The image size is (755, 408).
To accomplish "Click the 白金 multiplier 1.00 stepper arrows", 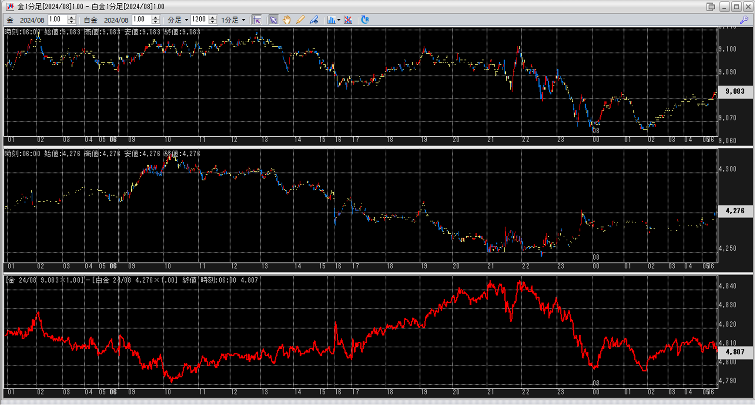I will [156, 20].
